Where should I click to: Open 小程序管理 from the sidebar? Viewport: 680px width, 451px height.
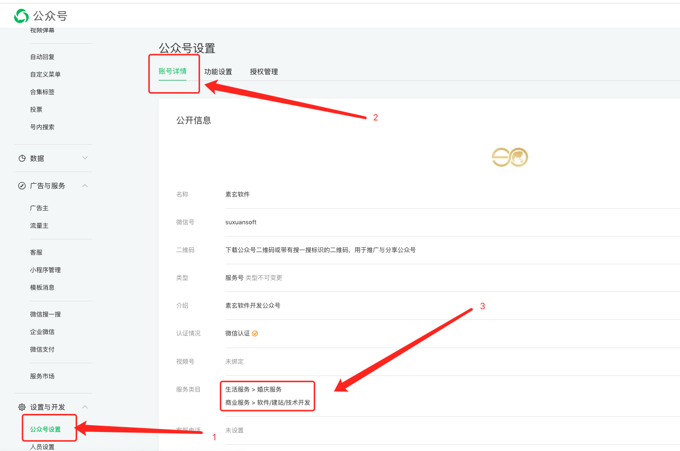[45, 270]
